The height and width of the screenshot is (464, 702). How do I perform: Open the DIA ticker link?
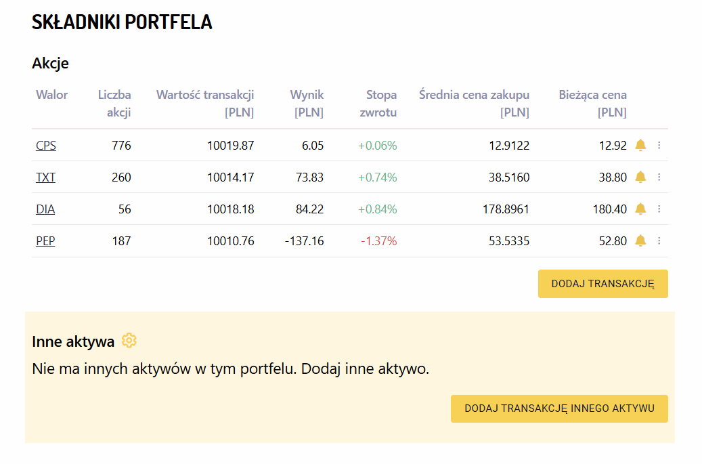[x=45, y=209]
